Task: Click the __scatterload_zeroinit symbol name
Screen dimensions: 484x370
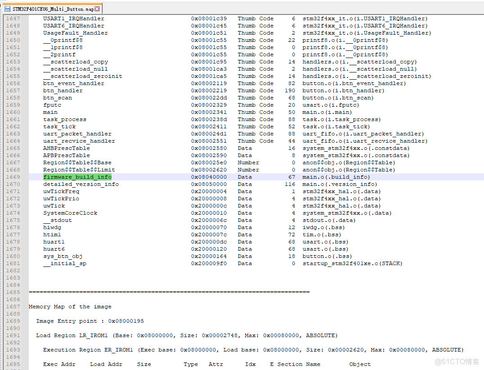Action: tap(83, 76)
